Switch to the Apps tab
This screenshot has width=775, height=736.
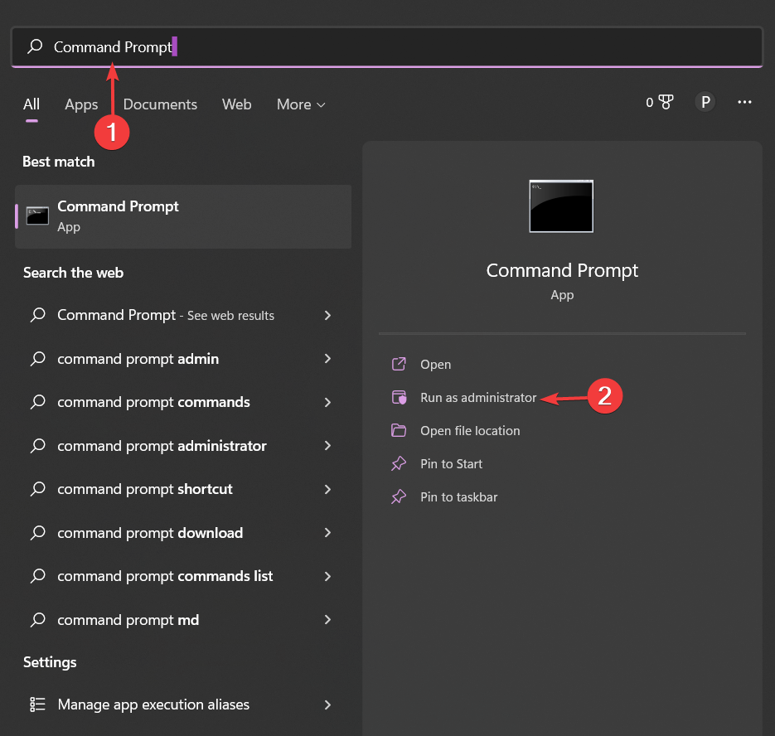(x=81, y=104)
